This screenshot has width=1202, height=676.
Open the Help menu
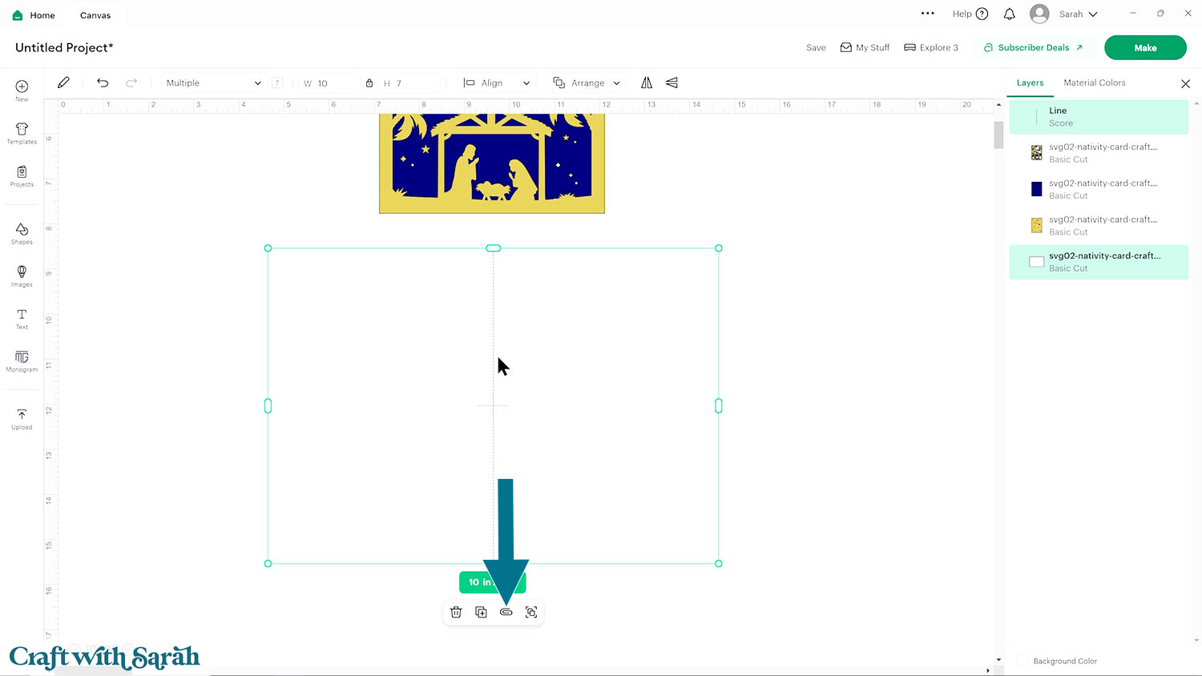point(970,14)
